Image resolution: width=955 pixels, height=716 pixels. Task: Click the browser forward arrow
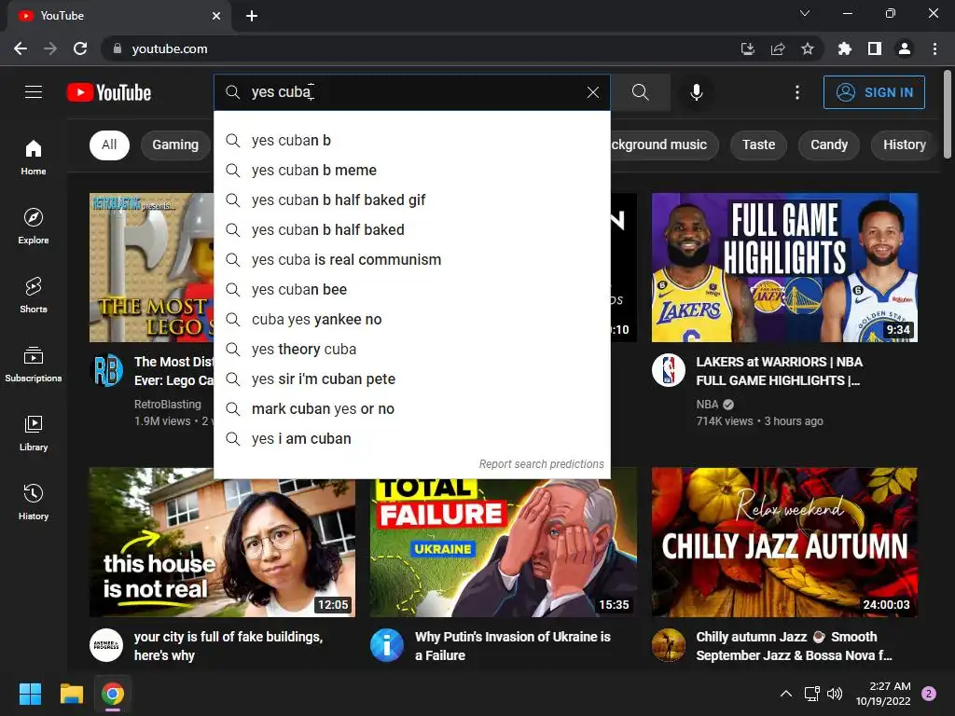(x=50, y=48)
